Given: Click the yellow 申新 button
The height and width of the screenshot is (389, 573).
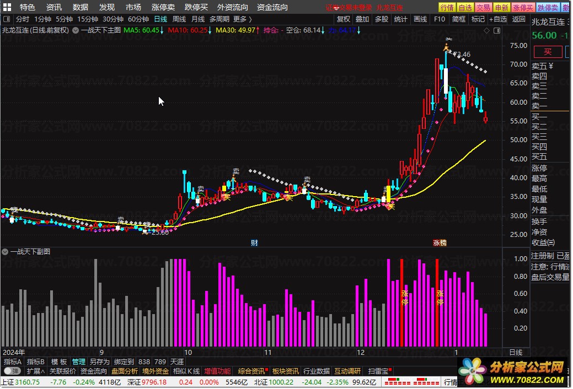Looking at the screenshot, I should point(501,7).
